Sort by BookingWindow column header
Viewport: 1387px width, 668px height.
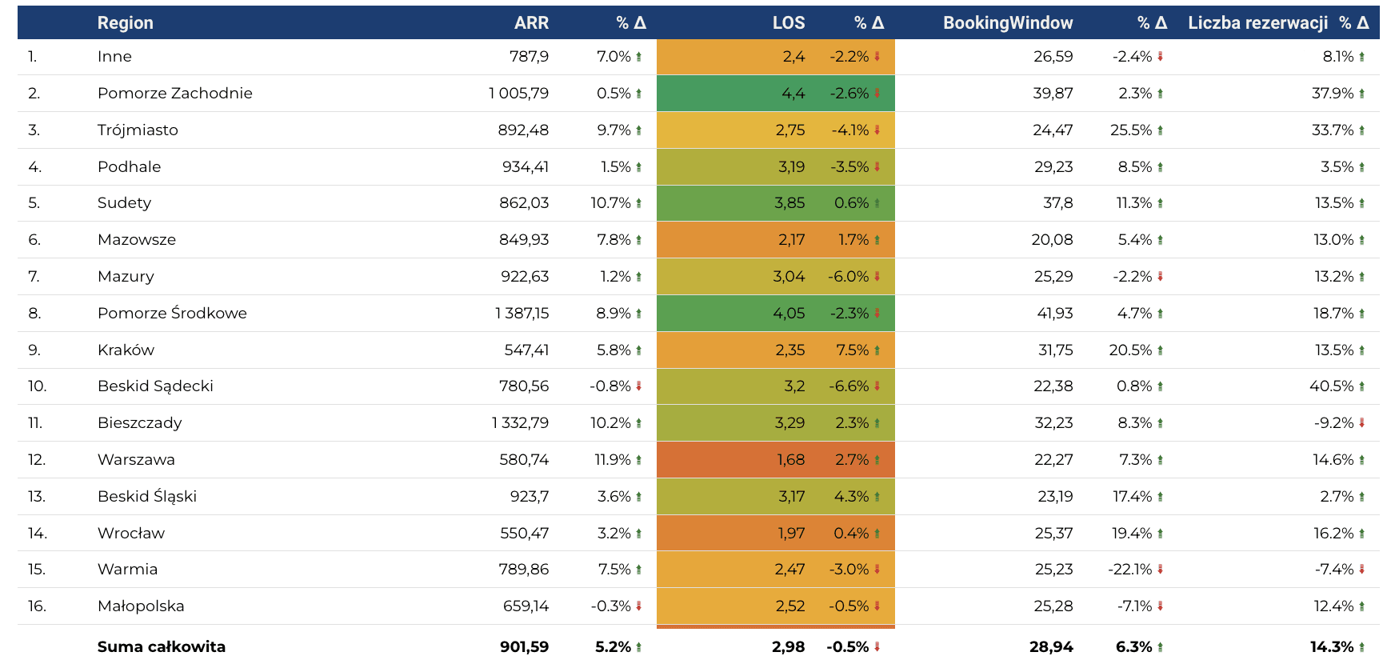1008,23
